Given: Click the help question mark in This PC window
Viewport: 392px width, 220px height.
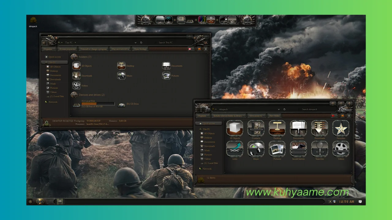Looking at the screenshot, I should pyautogui.click(x=206, y=49).
